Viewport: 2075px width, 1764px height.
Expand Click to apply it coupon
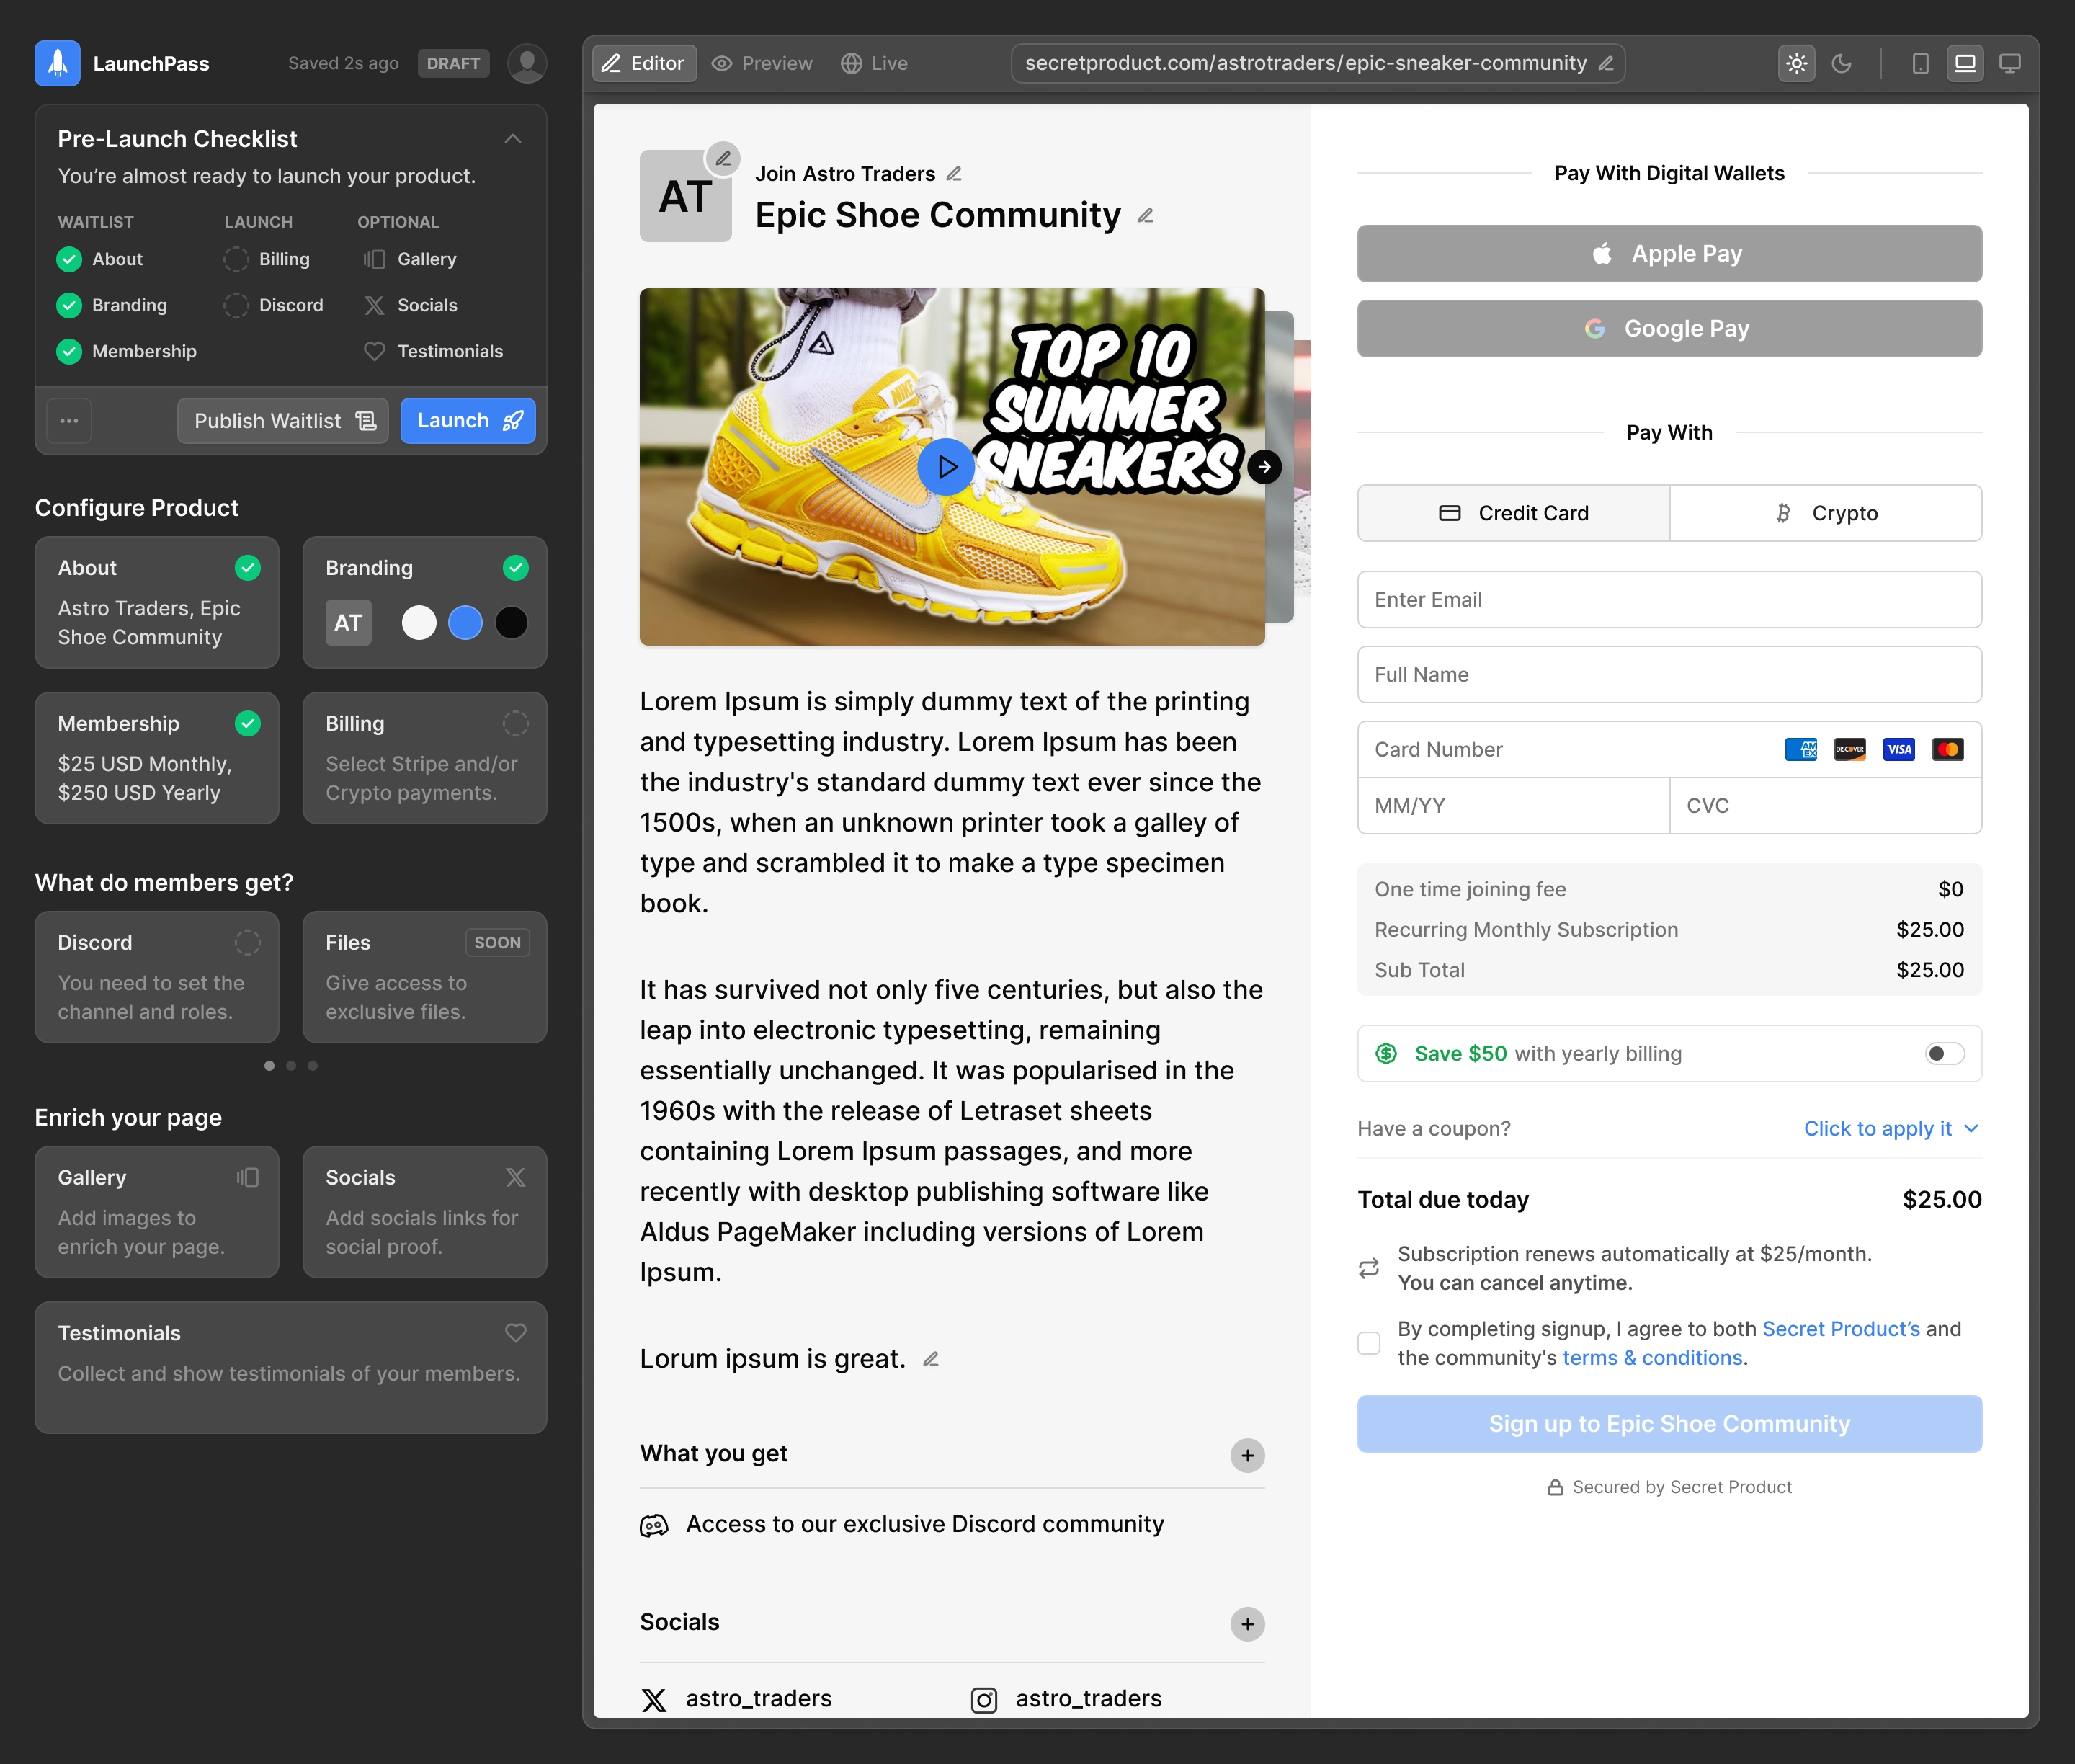coord(1891,1129)
